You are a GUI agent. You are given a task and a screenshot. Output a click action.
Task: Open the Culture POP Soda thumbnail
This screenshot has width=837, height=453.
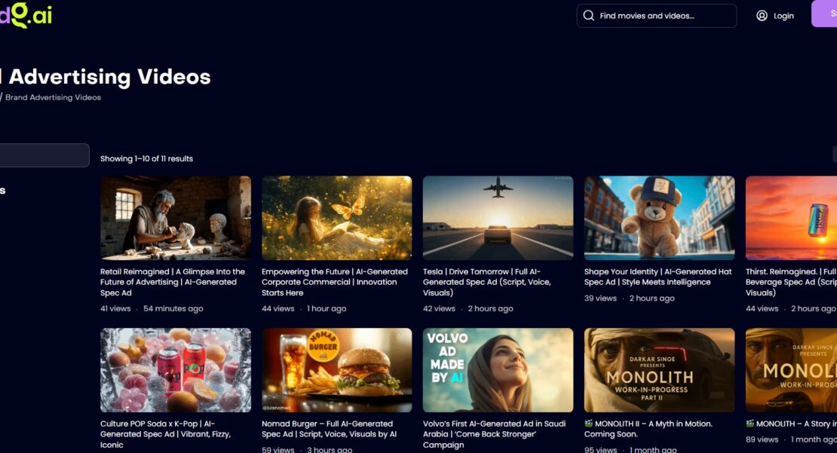pos(176,370)
